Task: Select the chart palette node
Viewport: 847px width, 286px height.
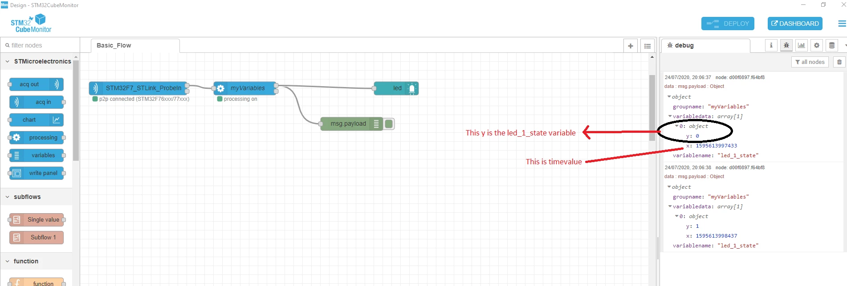Action: (x=36, y=120)
